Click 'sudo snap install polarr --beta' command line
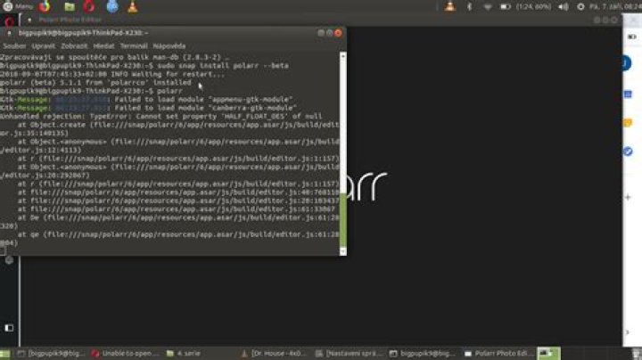Screen dimensions: 642x360 click(221, 65)
